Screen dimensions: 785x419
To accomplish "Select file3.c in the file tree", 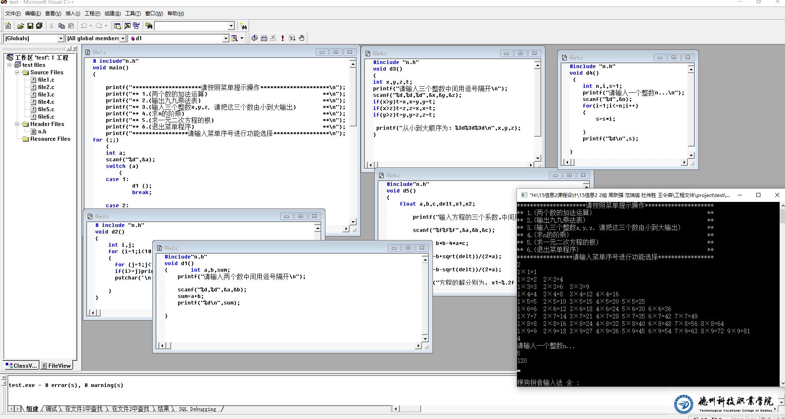I will [x=46, y=95].
